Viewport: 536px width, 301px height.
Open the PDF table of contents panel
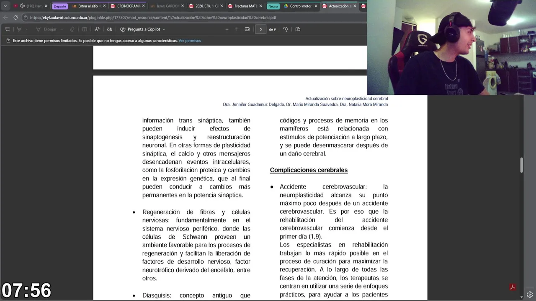[7, 29]
